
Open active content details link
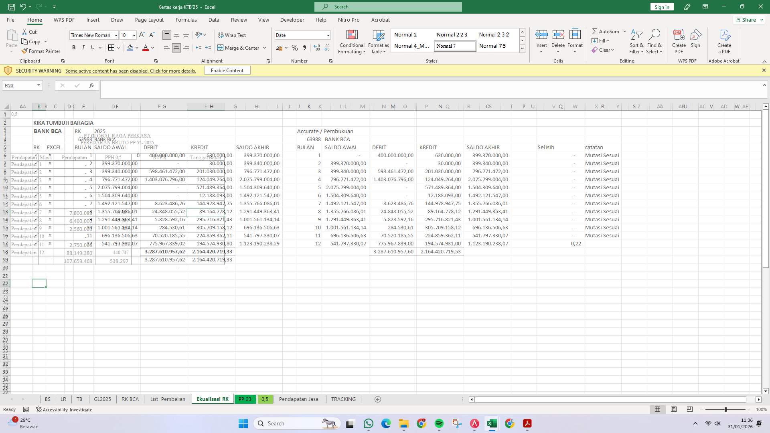130,71
